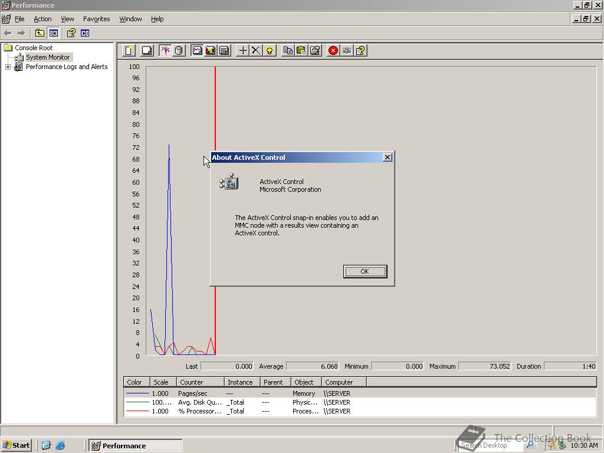Open the Window menu
Image resolution: width=604 pixels, height=453 pixels.
[x=130, y=19]
